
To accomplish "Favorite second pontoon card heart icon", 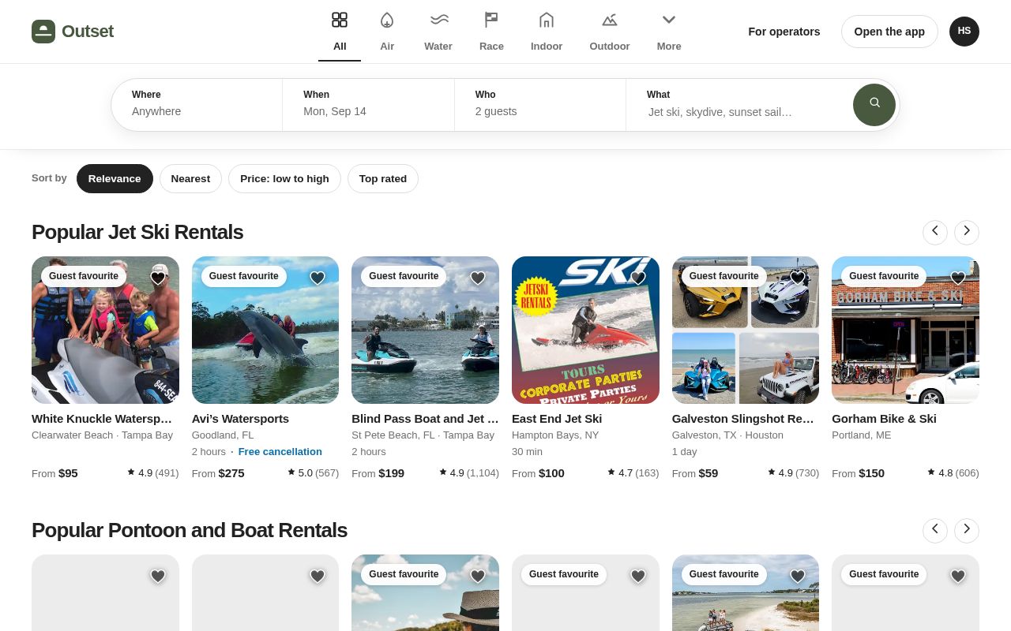I will tap(318, 576).
